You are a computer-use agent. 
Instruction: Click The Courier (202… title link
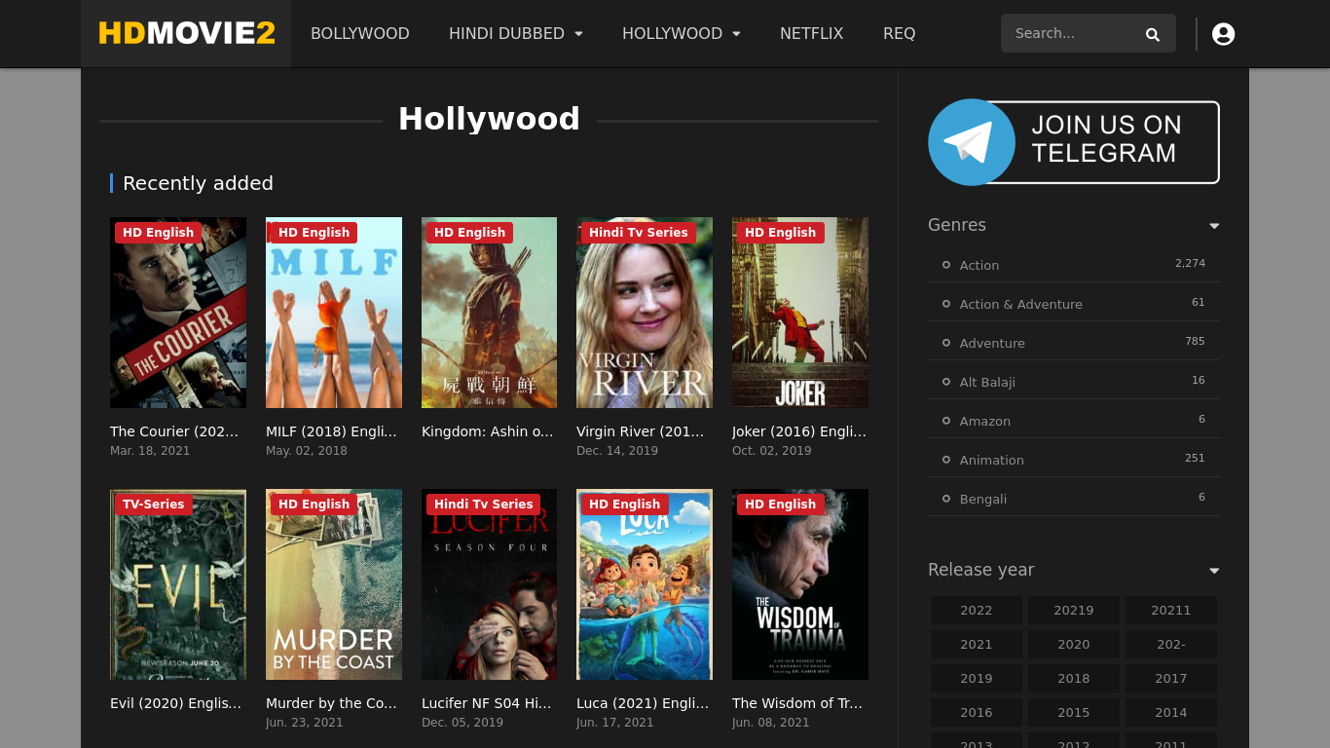pos(174,431)
